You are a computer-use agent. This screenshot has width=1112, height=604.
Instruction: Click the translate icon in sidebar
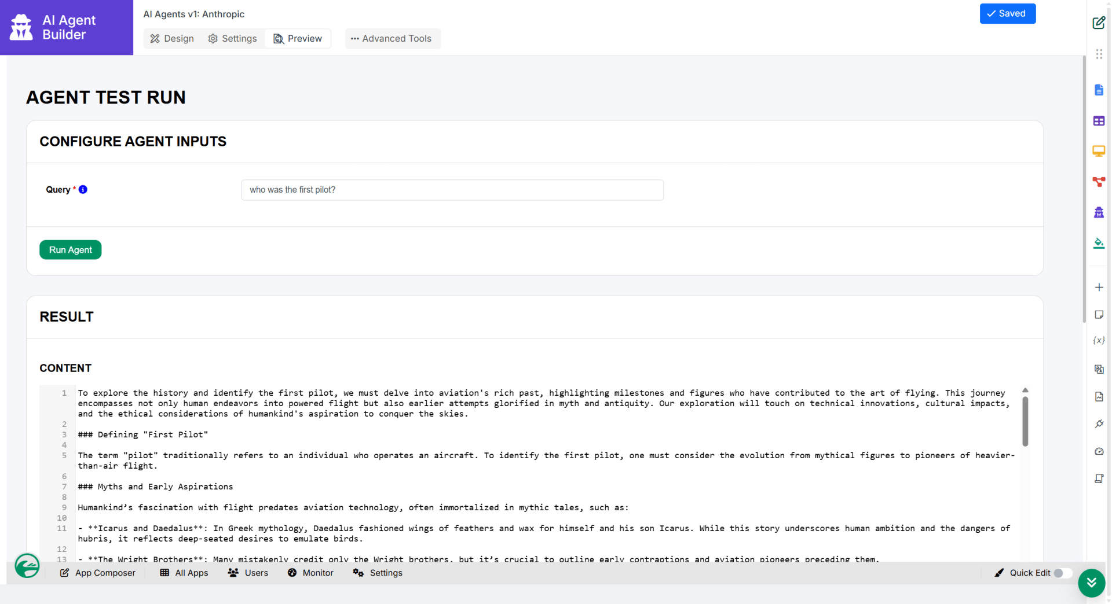(1098, 369)
